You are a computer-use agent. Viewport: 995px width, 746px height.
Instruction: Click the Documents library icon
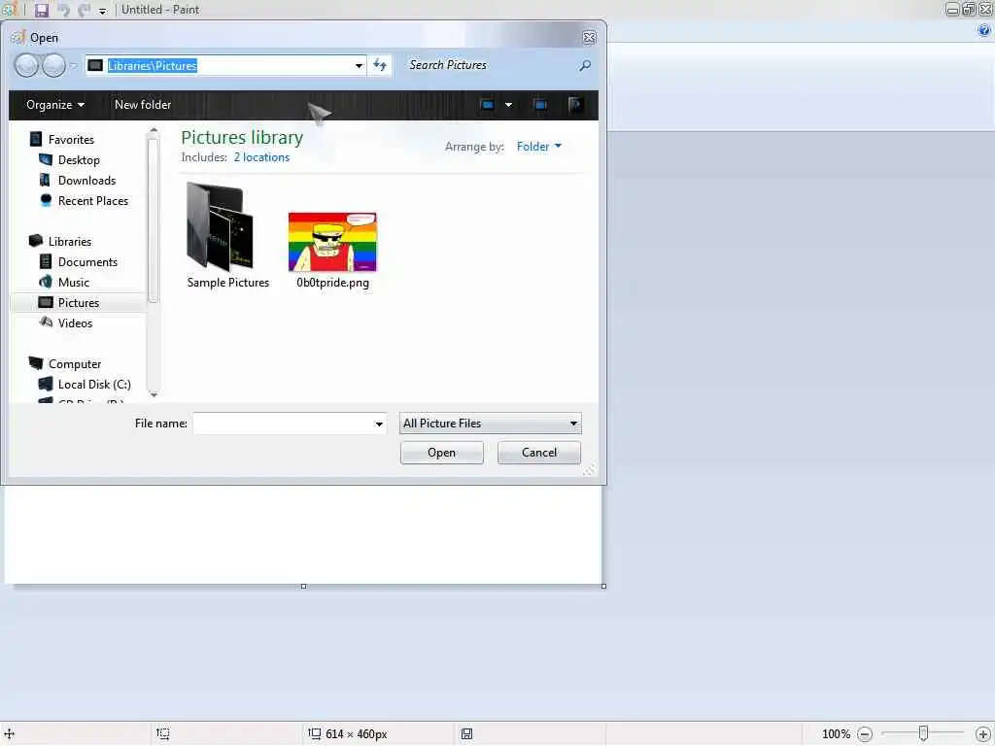pos(45,261)
